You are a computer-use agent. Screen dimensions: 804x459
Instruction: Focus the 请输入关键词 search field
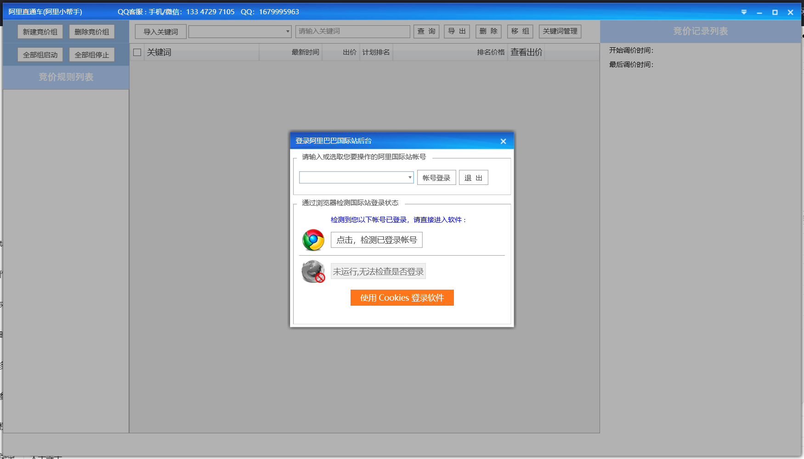[353, 31]
